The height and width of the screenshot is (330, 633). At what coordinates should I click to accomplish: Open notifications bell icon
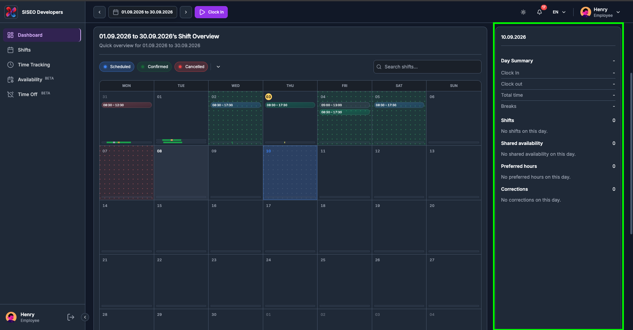coord(540,12)
